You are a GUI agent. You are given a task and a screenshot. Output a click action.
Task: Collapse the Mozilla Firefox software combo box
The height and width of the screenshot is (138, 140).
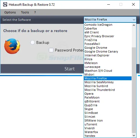point(110,19)
